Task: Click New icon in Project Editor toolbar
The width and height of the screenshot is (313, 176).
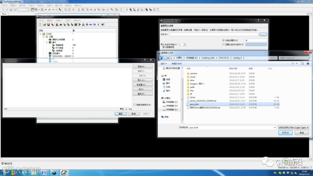Action: pos(40,25)
